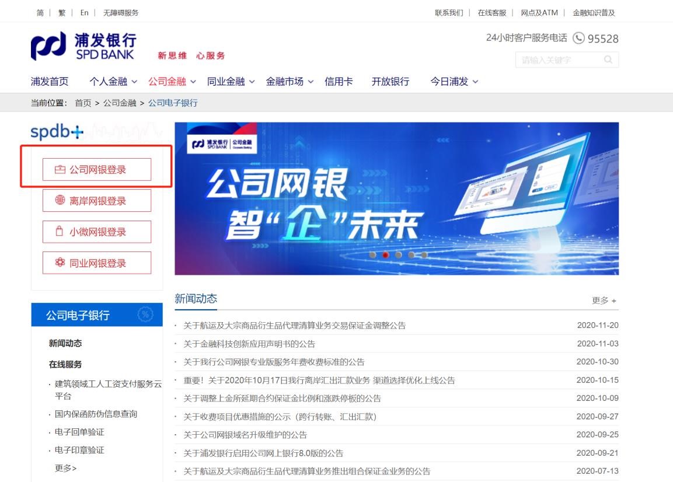Click 更多 + beside 新闻动态
The image size is (673, 482).
coord(604,301)
